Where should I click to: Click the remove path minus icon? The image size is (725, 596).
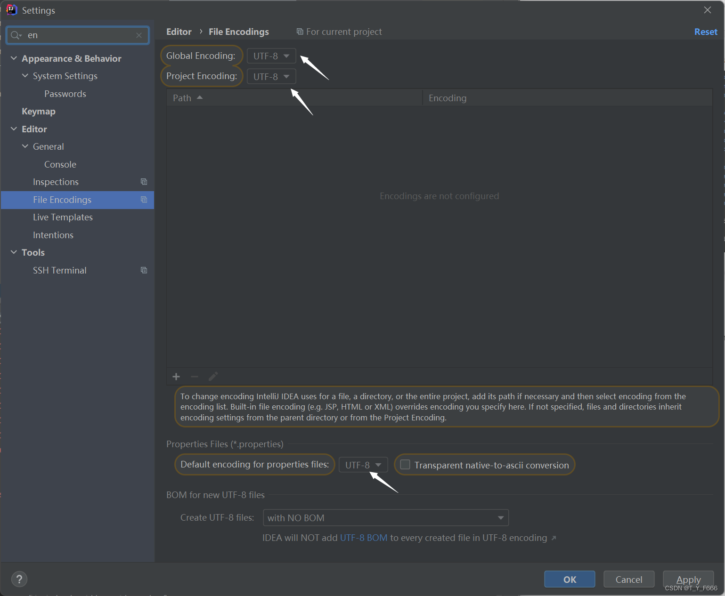tap(194, 377)
